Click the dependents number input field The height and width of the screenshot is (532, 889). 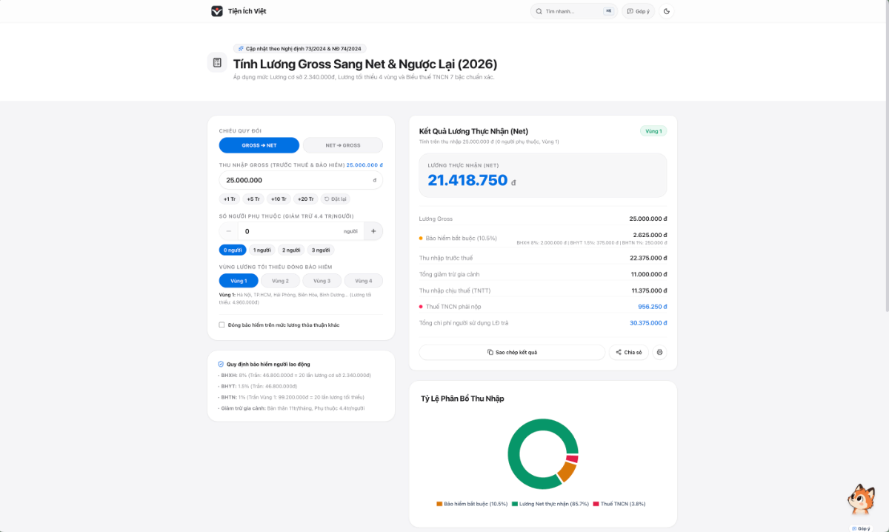tap(301, 231)
